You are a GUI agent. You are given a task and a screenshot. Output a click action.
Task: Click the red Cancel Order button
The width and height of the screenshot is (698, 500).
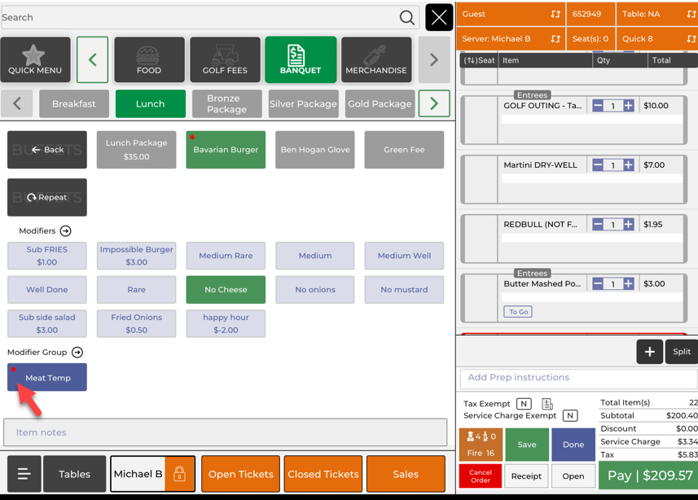[x=481, y=476]
